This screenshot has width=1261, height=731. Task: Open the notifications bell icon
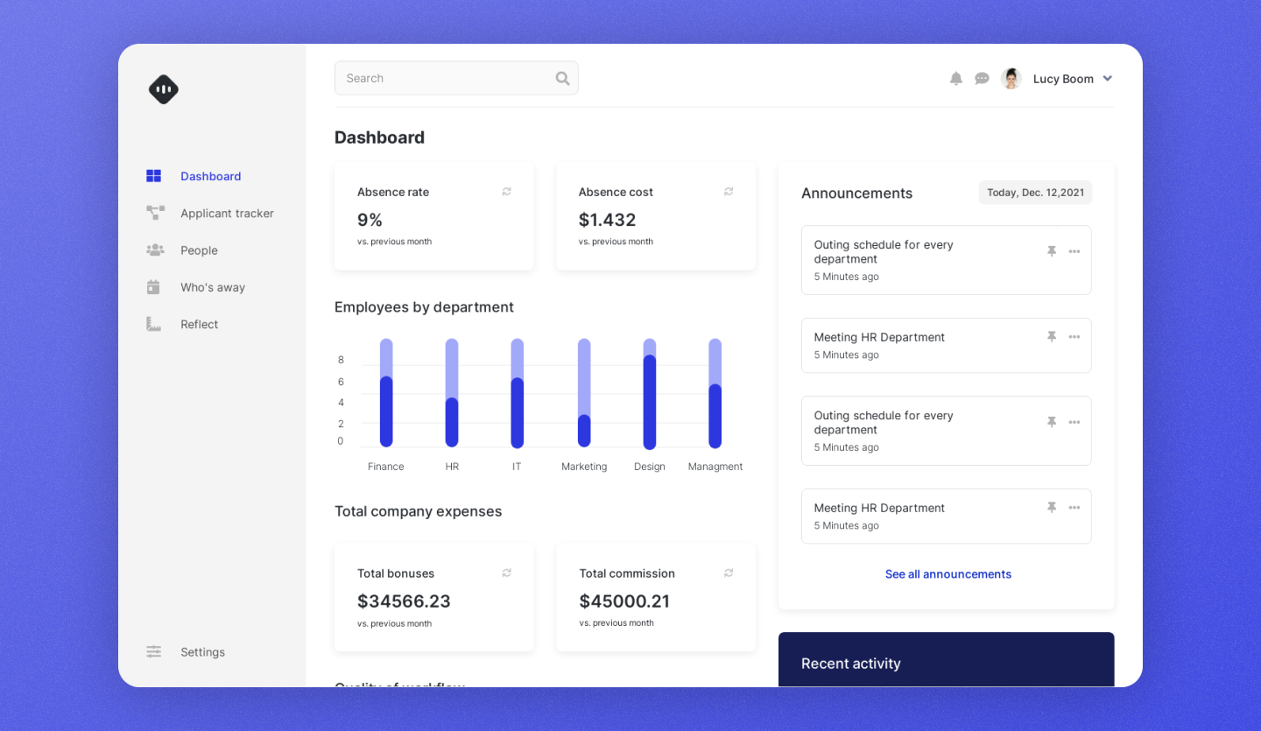956,78
